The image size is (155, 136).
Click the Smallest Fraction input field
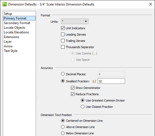pyautogui.click(x=111, y=81)
